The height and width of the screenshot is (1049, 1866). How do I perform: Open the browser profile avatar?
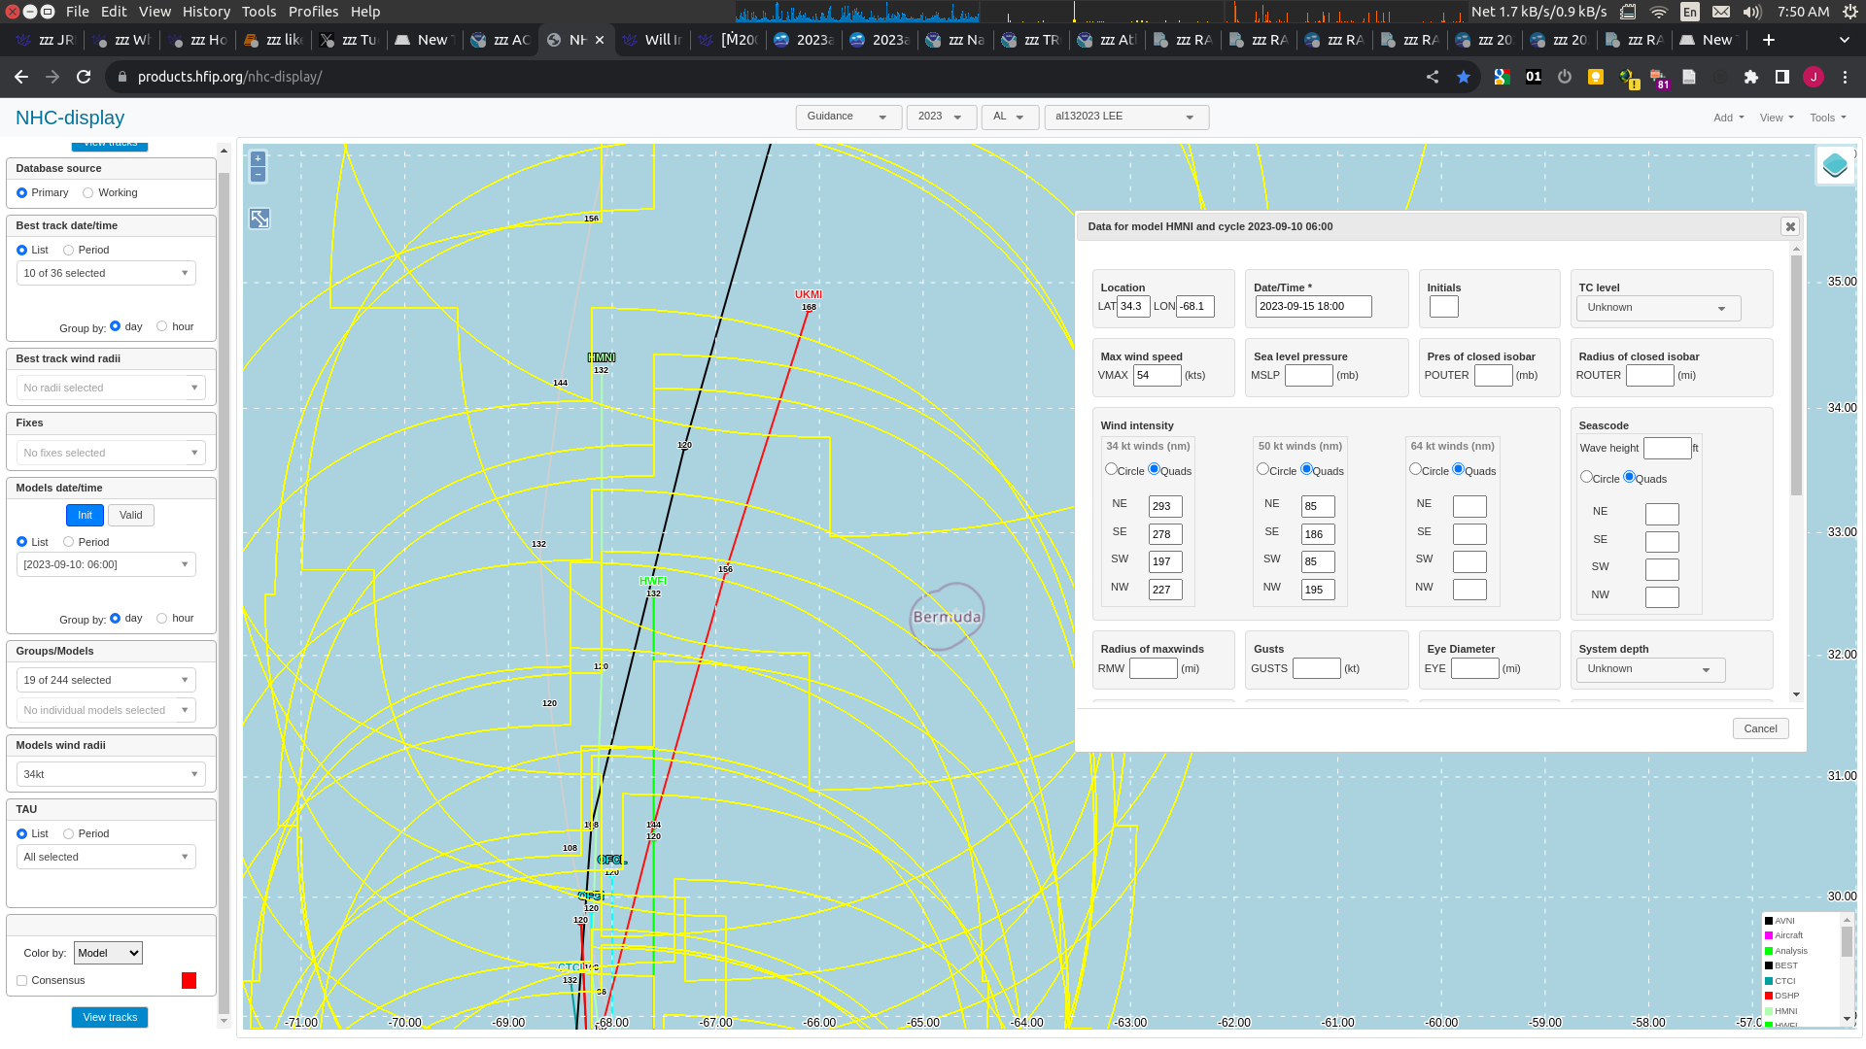(x=1814, y=77)
